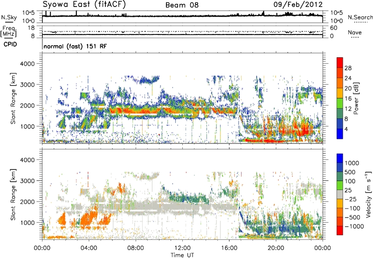
Task: Click the '12' power colorbar label
Action: coord(348,109)
